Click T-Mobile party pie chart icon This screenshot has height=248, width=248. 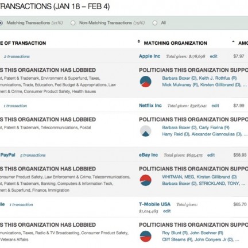tap(146, 237)
